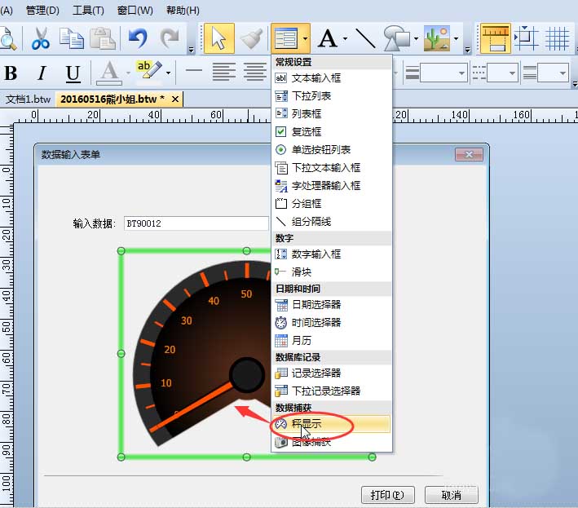The width and height of the screenshot is (578, 508).
Task: Toggle Italic formatting
Action: [x=42, y=73]
